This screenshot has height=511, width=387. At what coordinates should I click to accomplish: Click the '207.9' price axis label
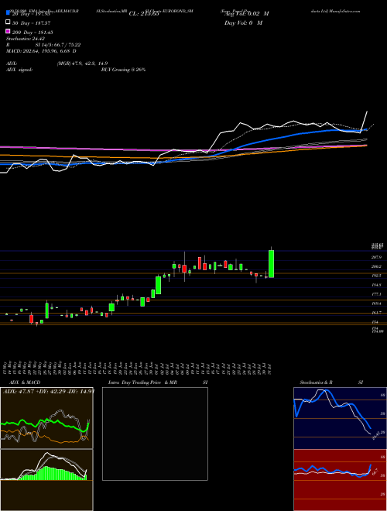pos(376,257)
